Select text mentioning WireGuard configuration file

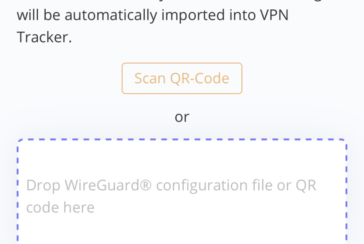click(x=171, y=185)
